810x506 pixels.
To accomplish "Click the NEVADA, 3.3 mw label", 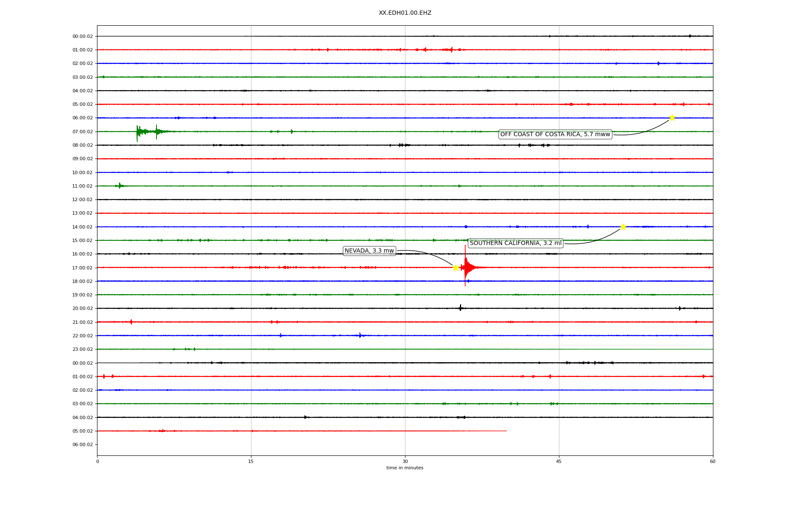I will (x=369, y=251).
